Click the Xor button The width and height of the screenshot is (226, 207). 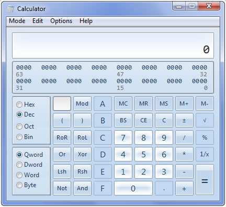[82, 154]
